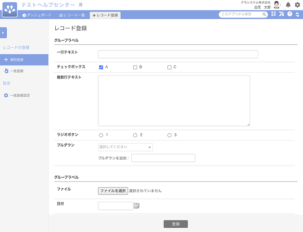Click the swap arrows icon in toolbar
This screenshot has height=232, width=303.
[x=297, y=14]
